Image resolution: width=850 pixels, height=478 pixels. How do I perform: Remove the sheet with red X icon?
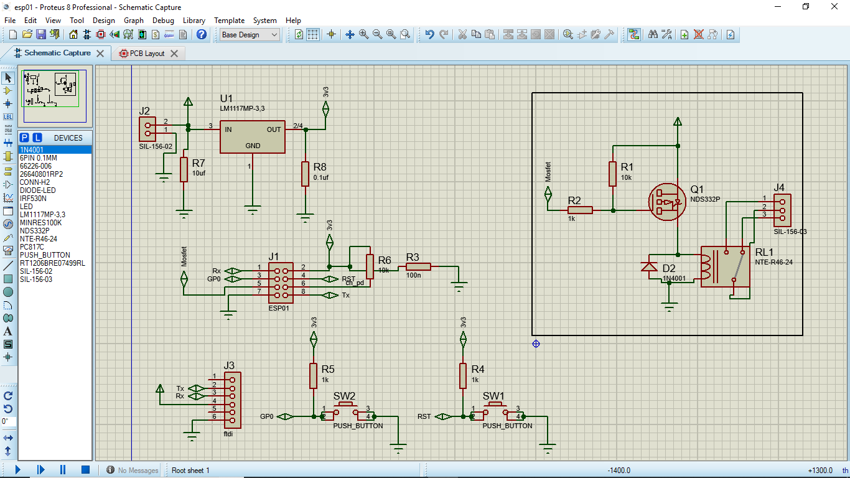click(x=698, y=35)
